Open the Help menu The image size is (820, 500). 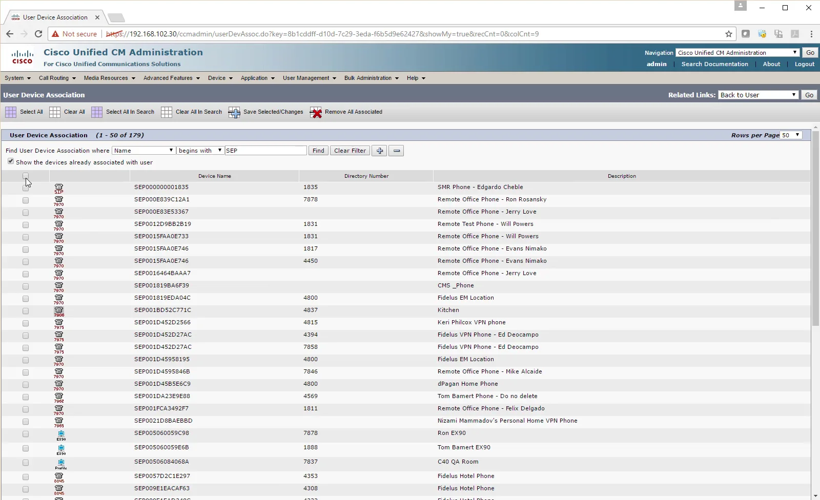point(416,78)
